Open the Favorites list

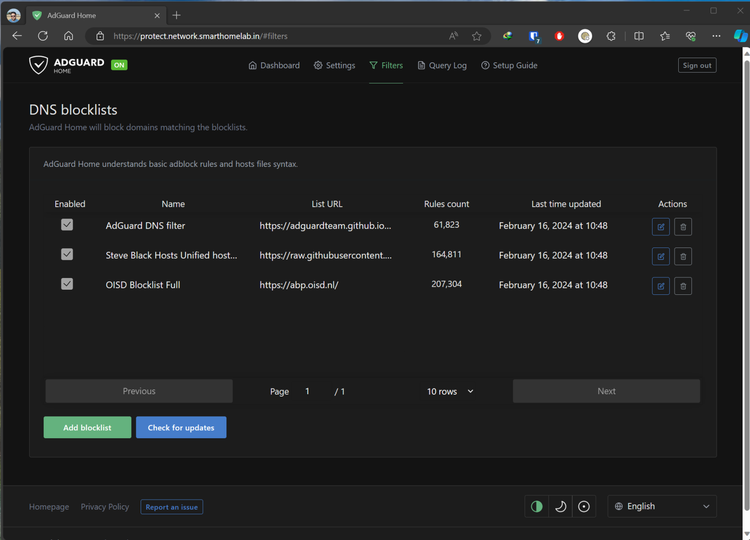[x=665, y=36]
